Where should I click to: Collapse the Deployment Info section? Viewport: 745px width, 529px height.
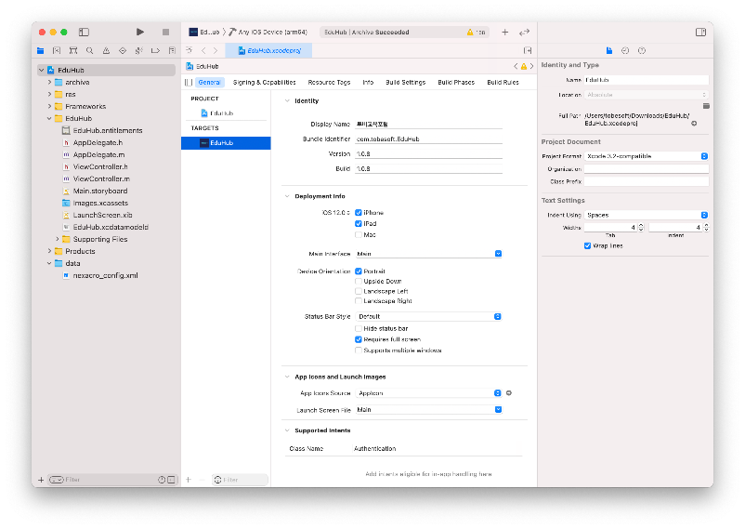click(x=287, y=196)
